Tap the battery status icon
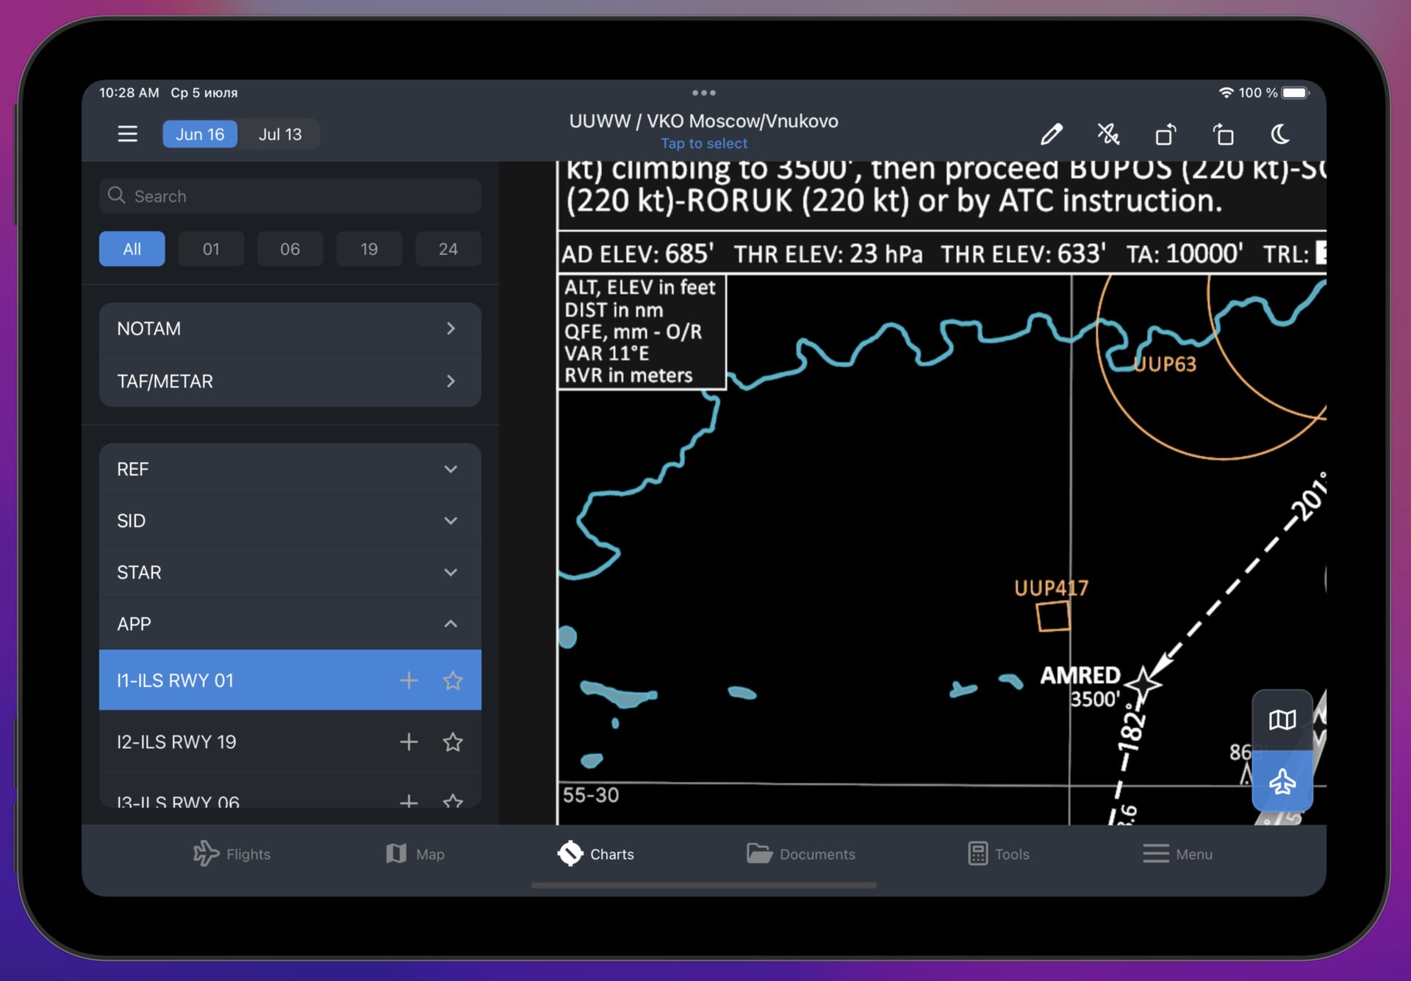 [1295, 93]
